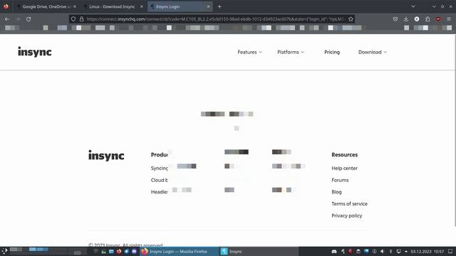This screenshot has height=256, width=456.
Task: Launch the pinned Firefox taskbar icon
Action: click(x=119, y=251)
